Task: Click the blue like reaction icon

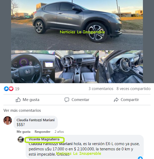Action: (6, 89)
